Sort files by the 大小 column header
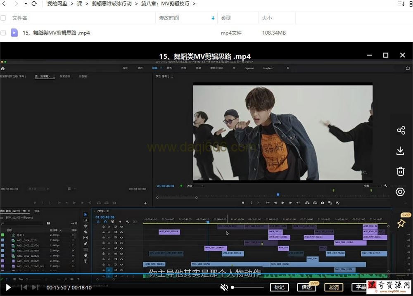Viewport: 413px width, 296px height. point(267,18)
